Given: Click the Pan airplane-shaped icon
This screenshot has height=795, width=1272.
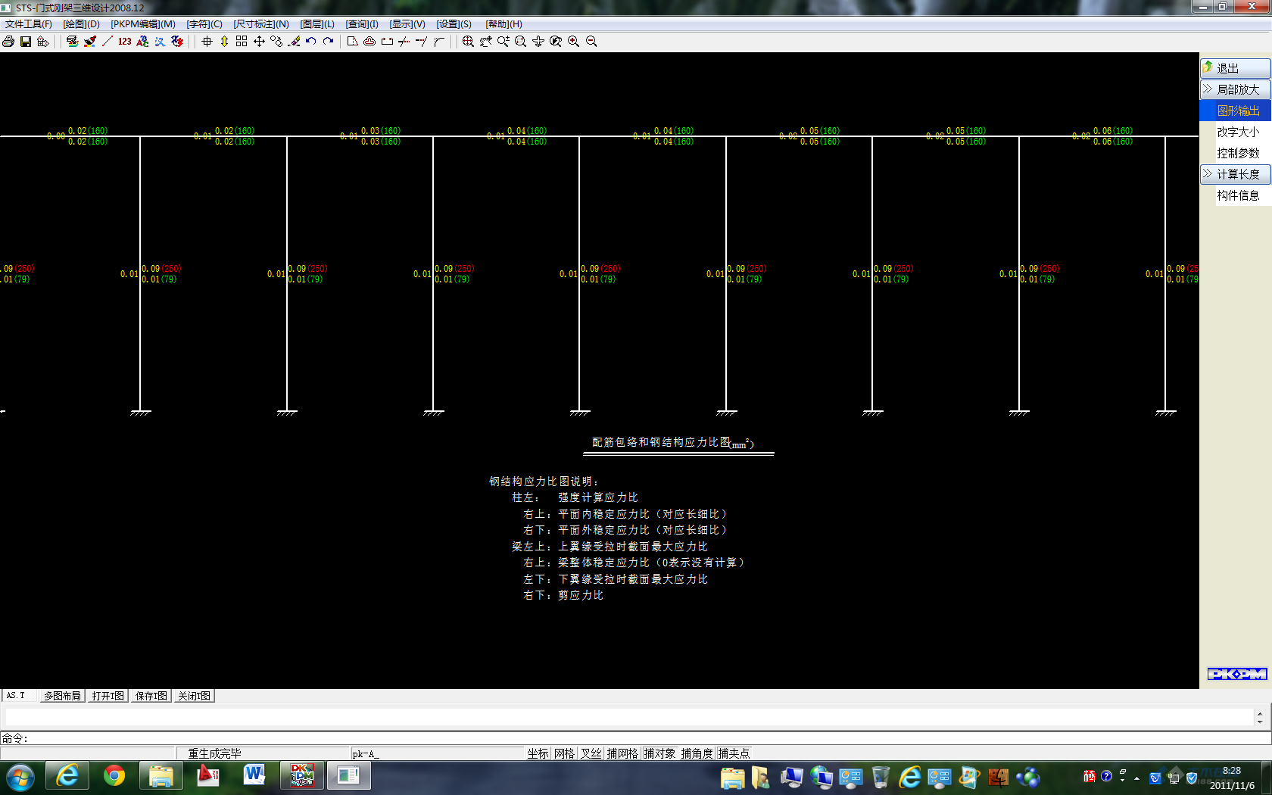Looking at the screenshot, I should (x=538, y=42).
